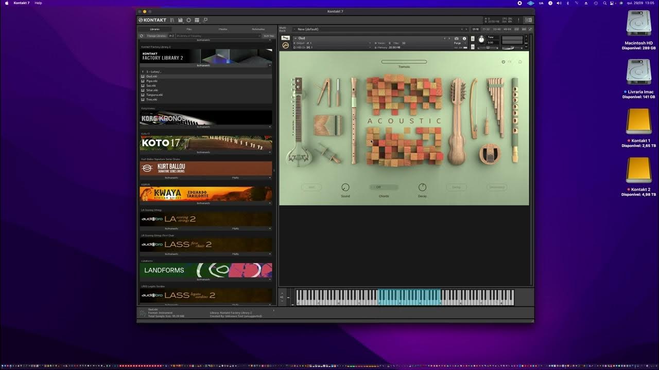This screenshot has width=659, height=370.
Task: Click the Kontakt logo in header
Action: (x=152, y=20)
